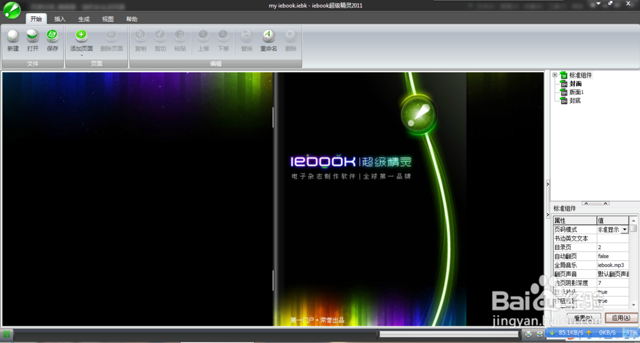Click the 内页阴影深度 value cell showing 7
The image size is (640, 343).
(612, 283)
